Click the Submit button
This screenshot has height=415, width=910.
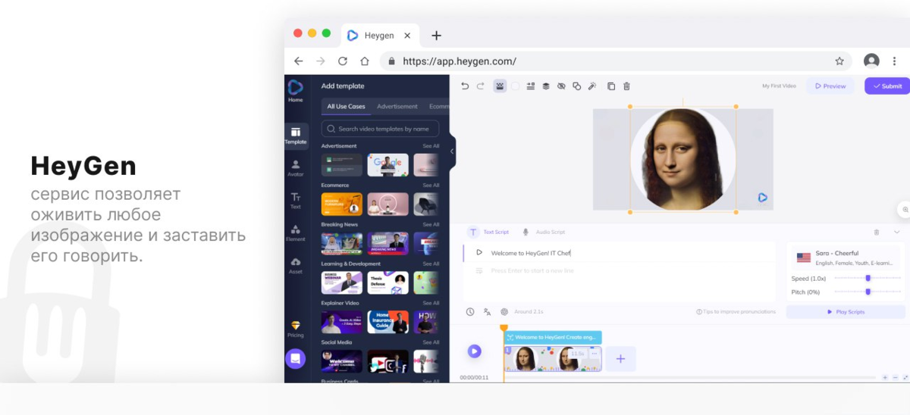[888, 86]
